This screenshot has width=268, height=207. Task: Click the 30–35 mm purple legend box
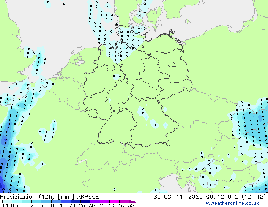click(x=95, y=202)
